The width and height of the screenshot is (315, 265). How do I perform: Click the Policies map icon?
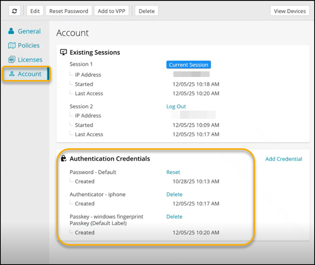(x=11, y=46)
